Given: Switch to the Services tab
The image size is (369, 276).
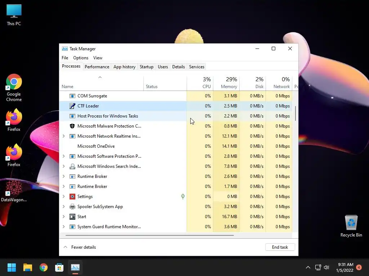Looking at the screenshot, I should coord(197,67).
